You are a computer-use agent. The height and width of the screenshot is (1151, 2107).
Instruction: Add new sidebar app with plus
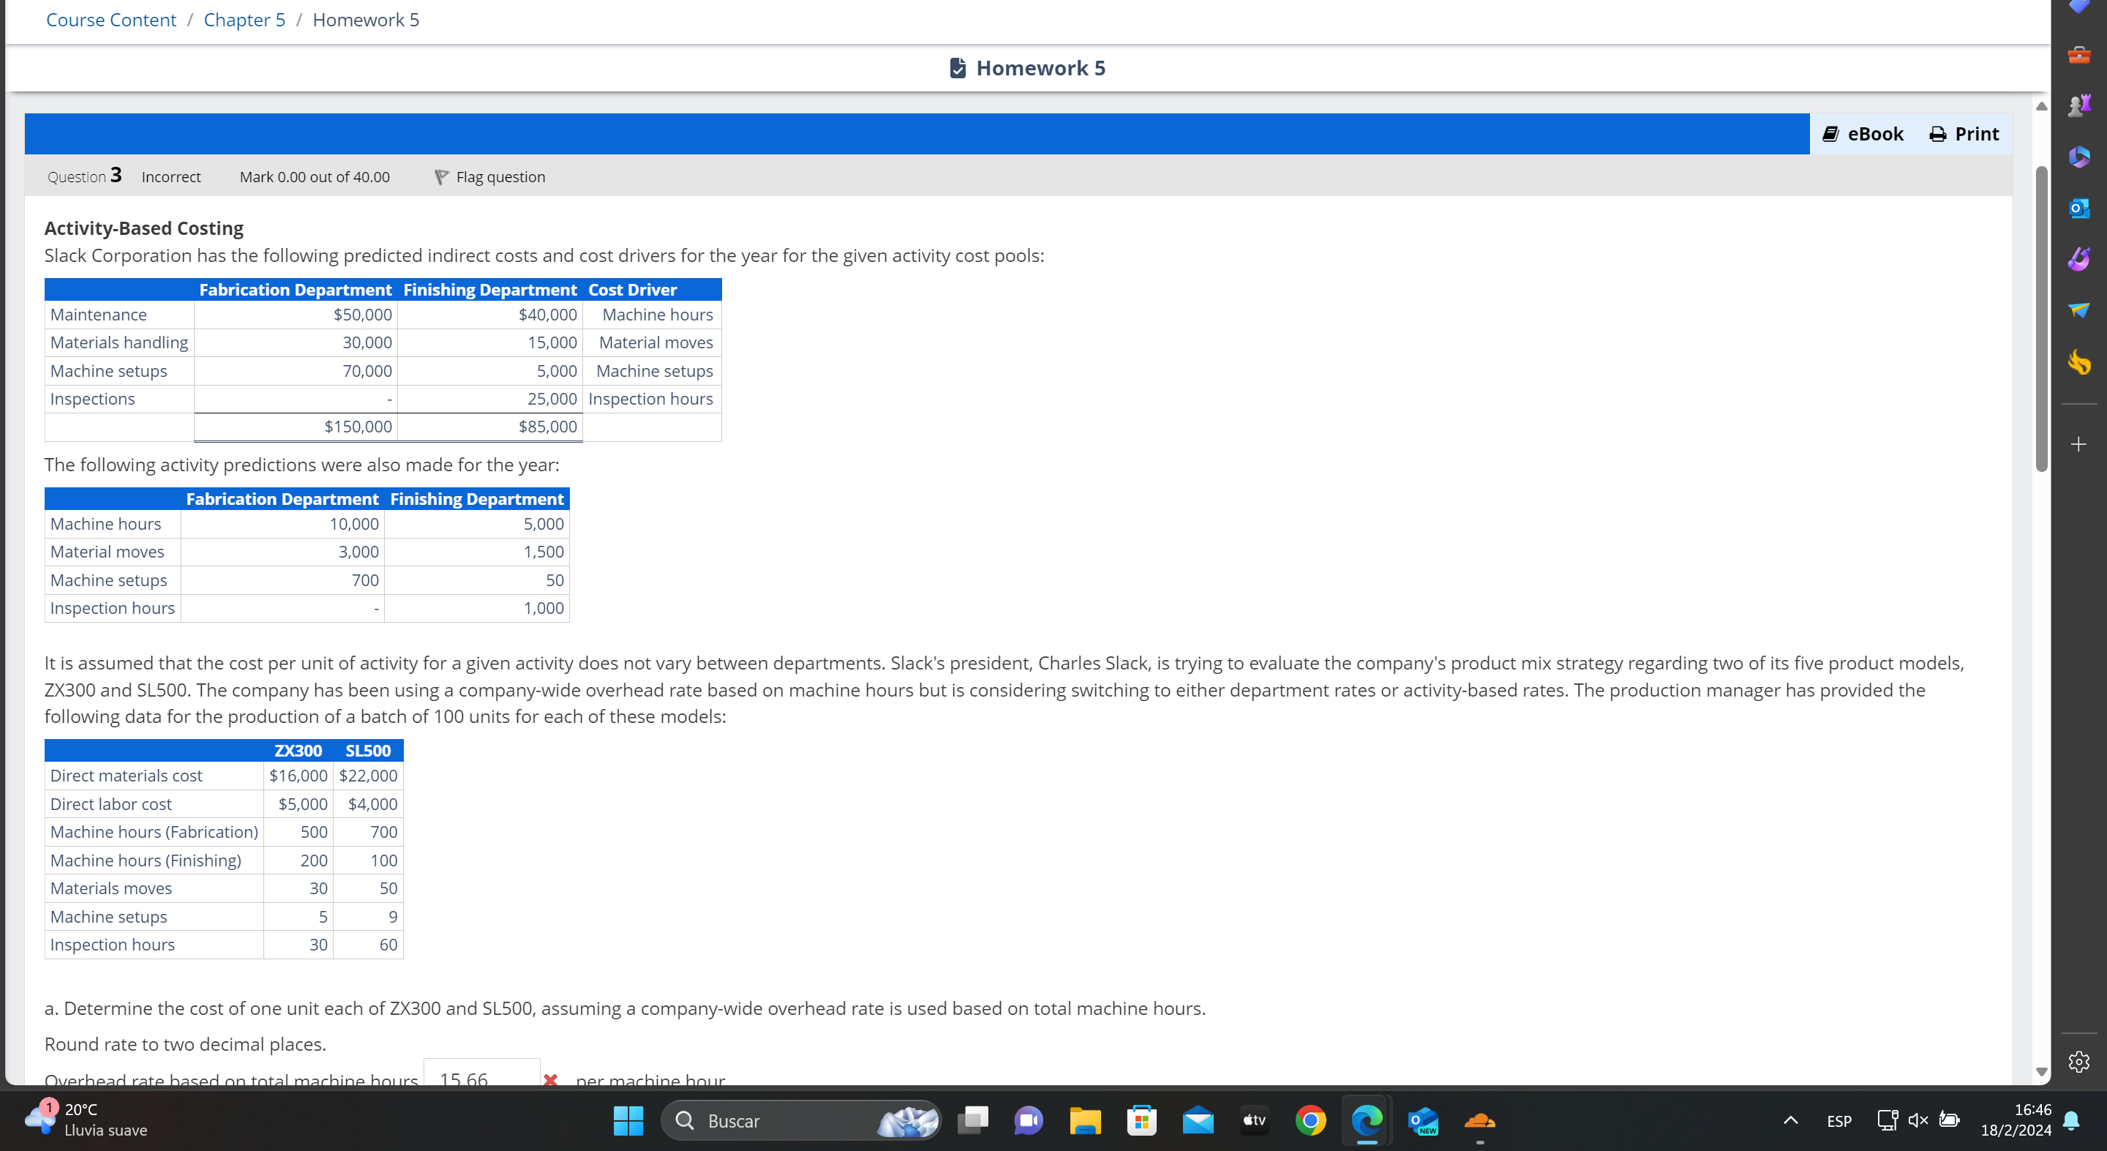click(2078, 444)
